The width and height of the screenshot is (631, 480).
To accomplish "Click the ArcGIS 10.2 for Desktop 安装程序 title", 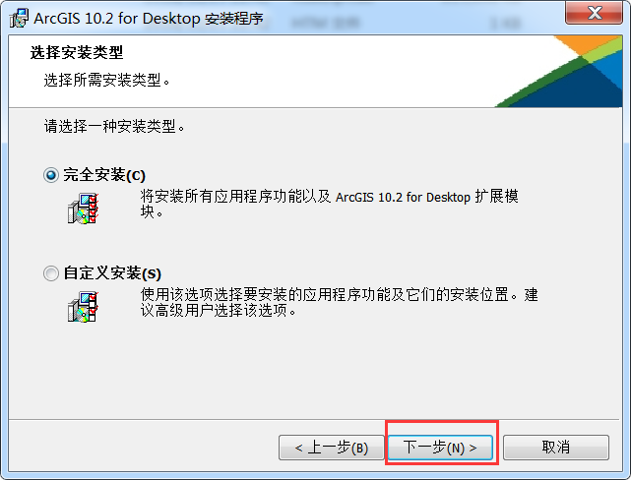I will (148, 19).
